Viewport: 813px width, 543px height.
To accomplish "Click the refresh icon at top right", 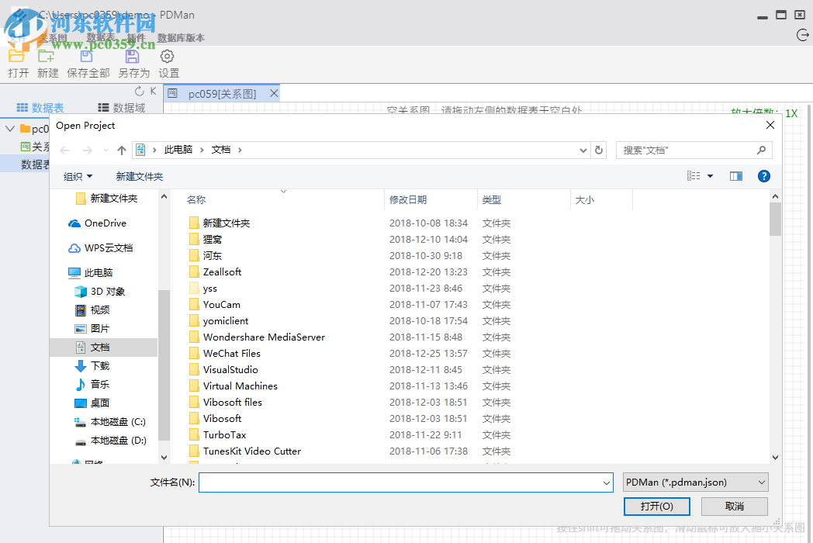I will (x=801, y=35).
